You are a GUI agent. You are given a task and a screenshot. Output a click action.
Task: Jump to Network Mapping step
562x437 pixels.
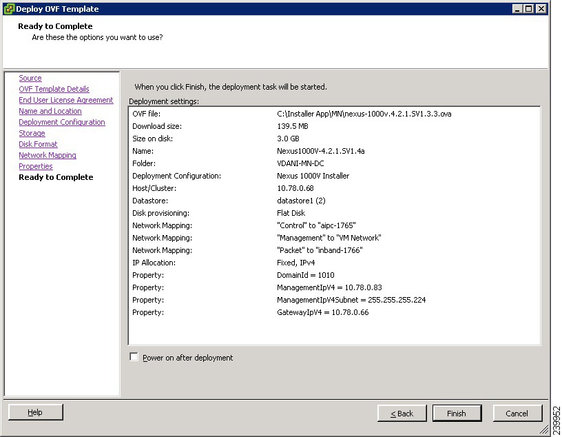[48, 155]
